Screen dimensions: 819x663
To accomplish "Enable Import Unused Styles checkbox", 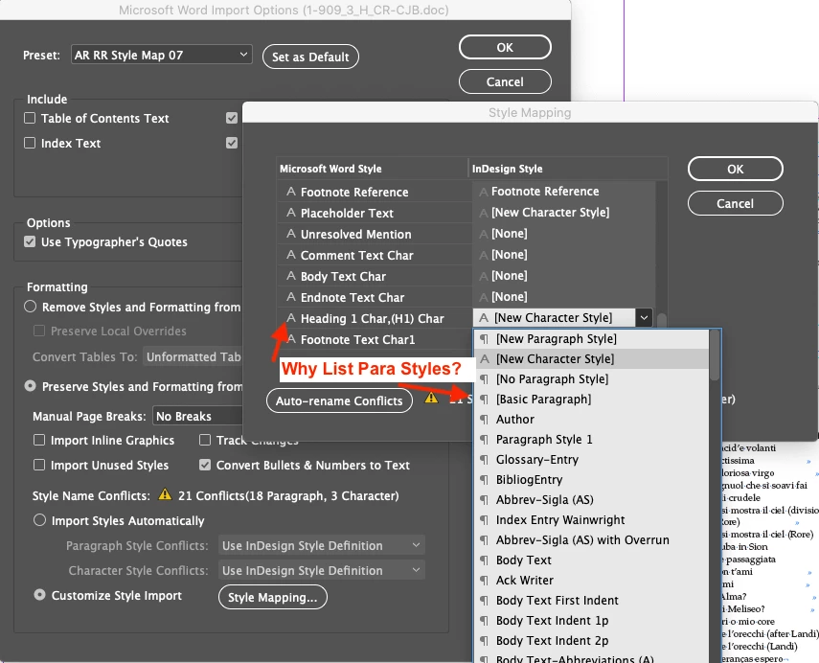I will click(39, 465).
